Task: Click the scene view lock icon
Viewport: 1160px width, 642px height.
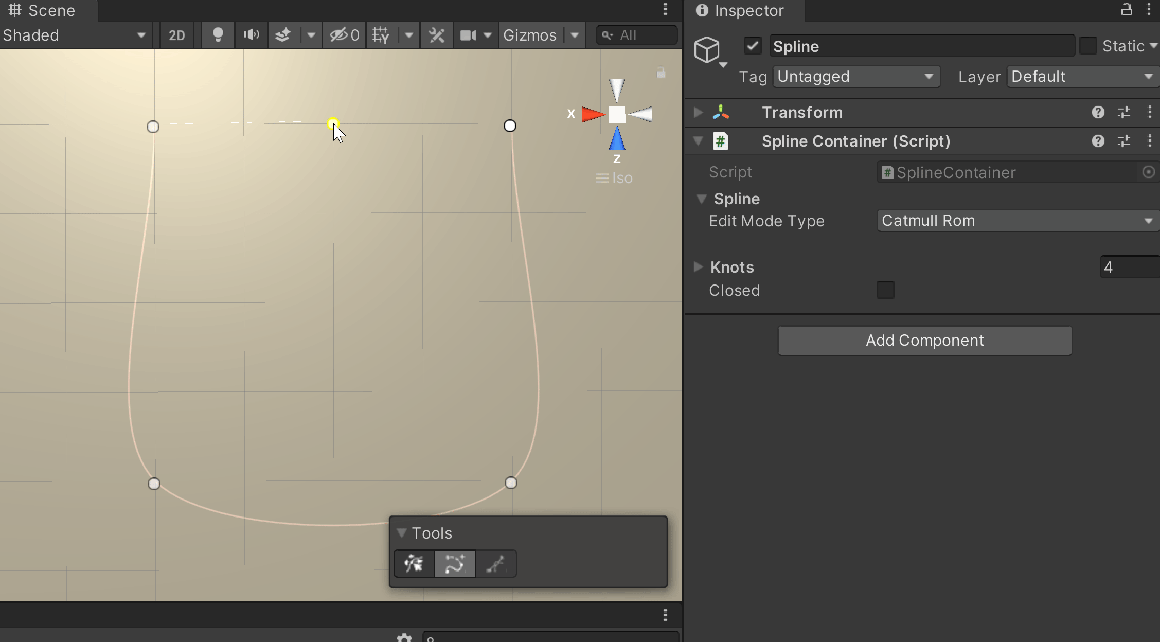Action: tap(661, 73)
